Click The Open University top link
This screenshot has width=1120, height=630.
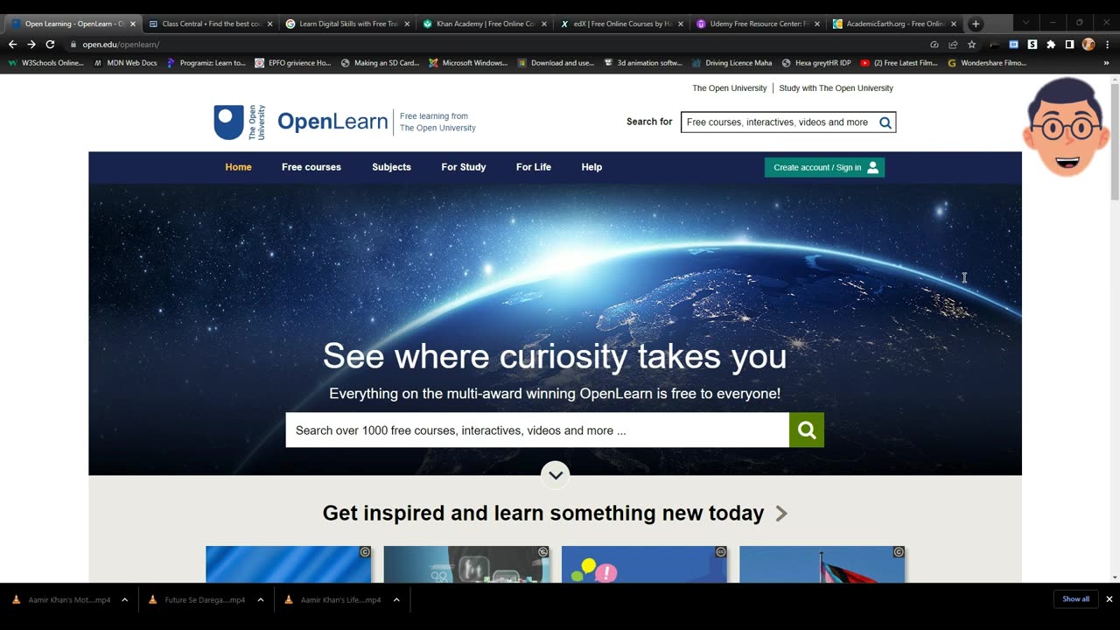point(729,88)
